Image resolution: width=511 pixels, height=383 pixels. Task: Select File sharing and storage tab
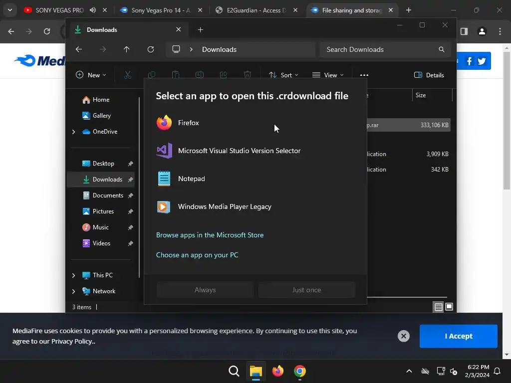(352, 10)
